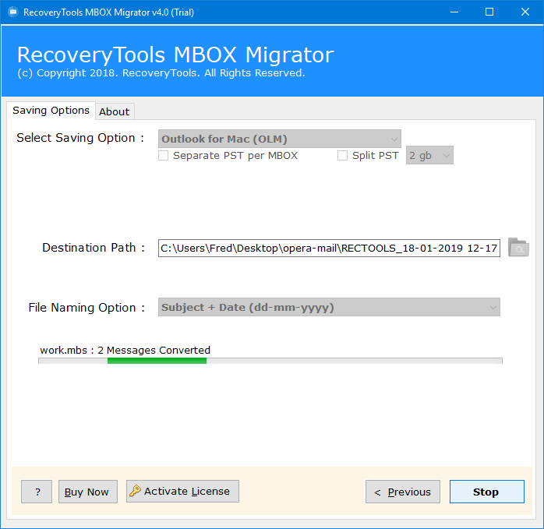The image size is (544, 529).
Task: Click the 'File Naming Option :' label
Action: pos(87,307)
